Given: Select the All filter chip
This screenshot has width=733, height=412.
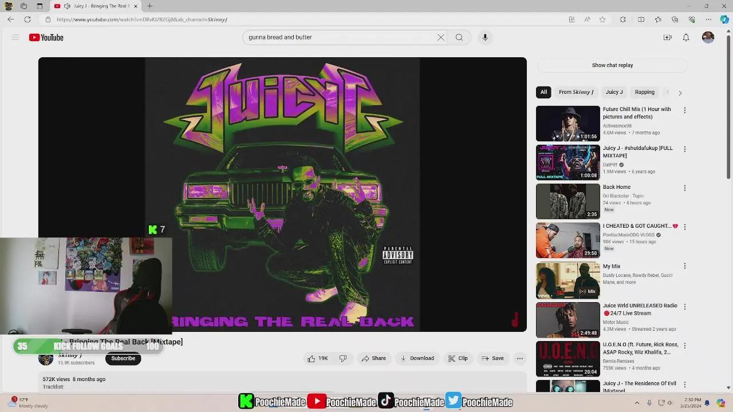Looking at the screenshot, I should coord(543,92).
